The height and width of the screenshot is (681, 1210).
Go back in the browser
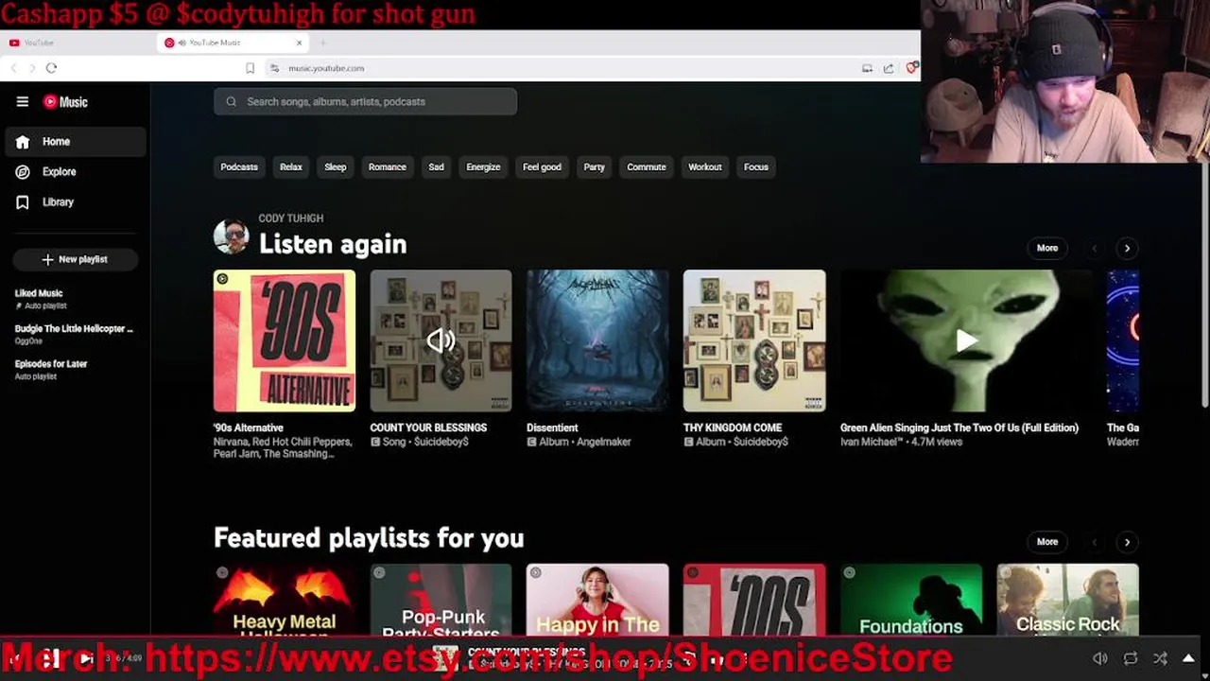[13, 68]
